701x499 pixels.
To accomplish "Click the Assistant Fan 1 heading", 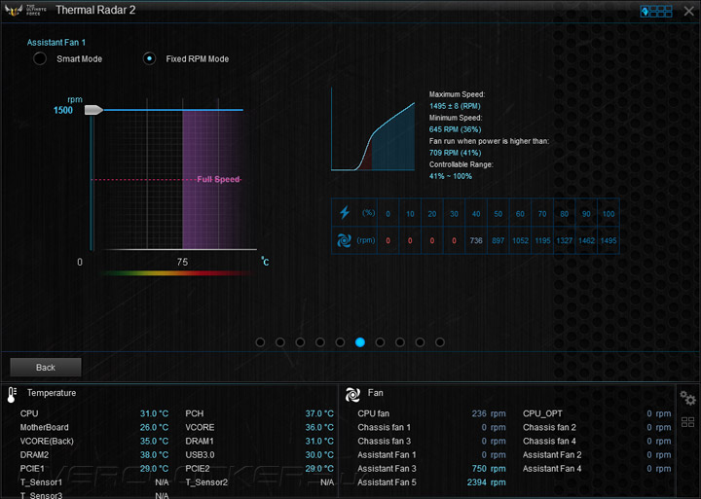I will coord(55,43).
